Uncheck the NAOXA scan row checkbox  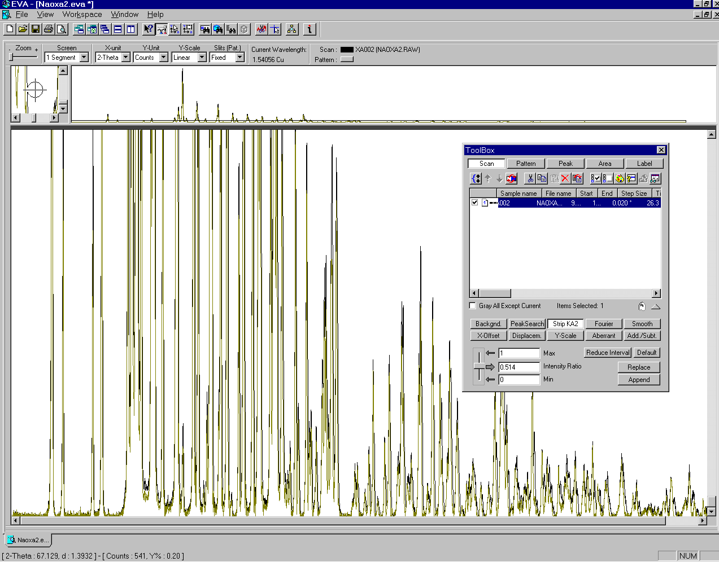pyautogui.click(x=475, y=203)
